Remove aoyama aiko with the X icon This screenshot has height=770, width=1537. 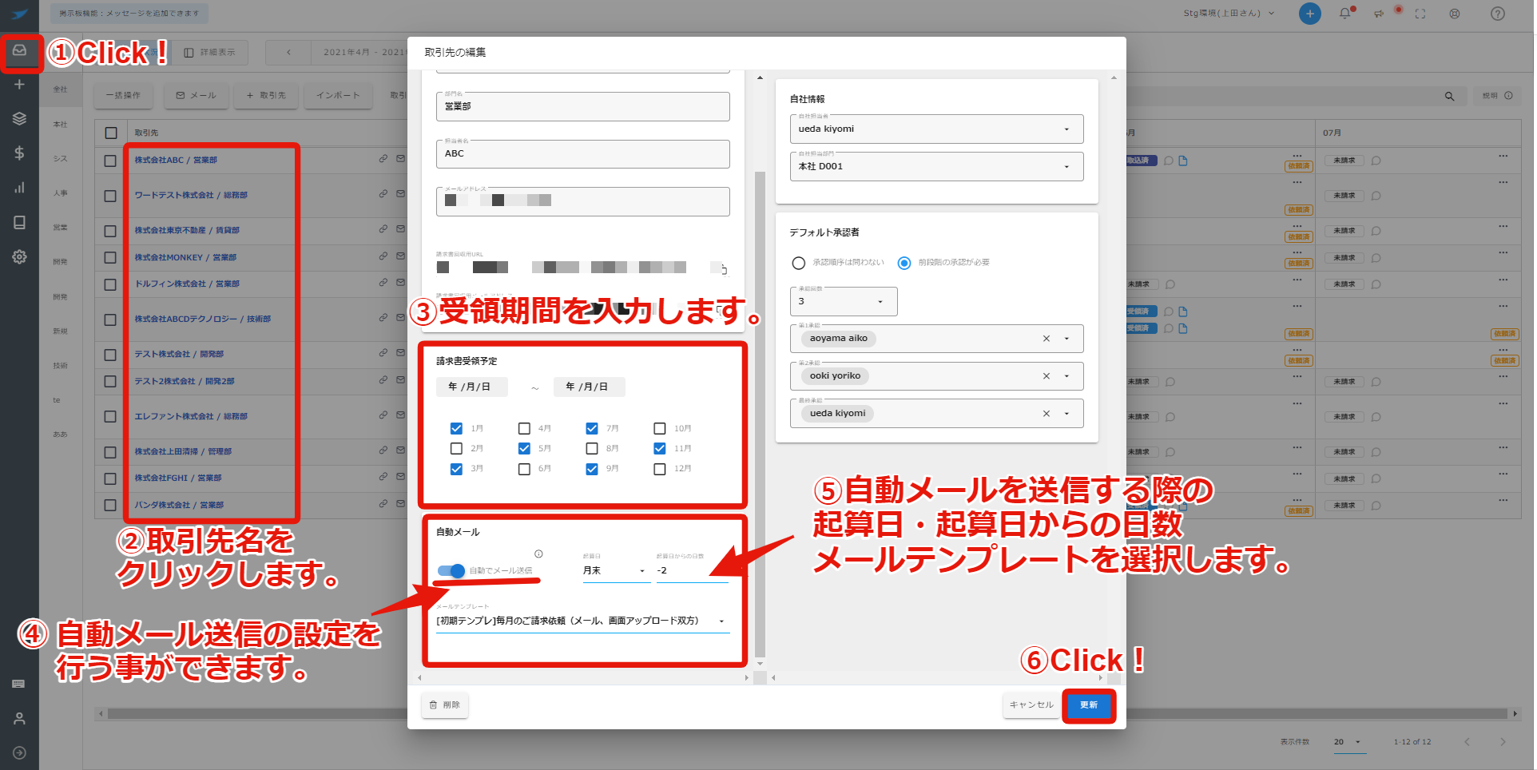[x=1046, y=339]
